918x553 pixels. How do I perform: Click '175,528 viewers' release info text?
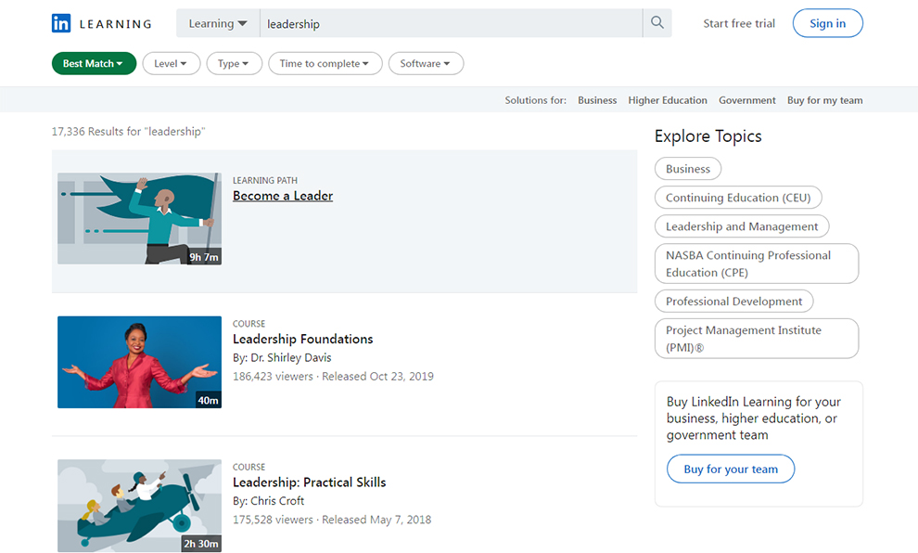pos(332,520)
